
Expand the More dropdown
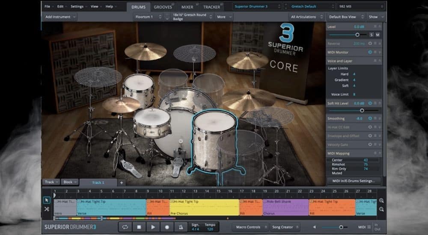(223, 17)
